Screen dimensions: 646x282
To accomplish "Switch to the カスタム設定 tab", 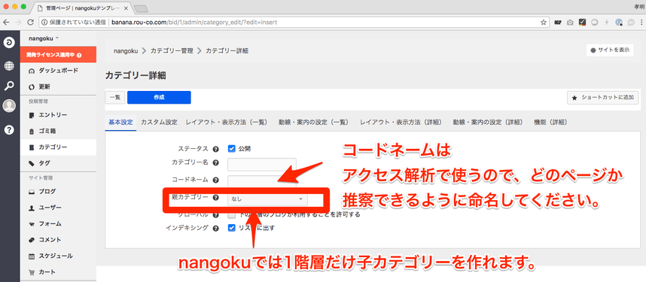I will [159, 123].
